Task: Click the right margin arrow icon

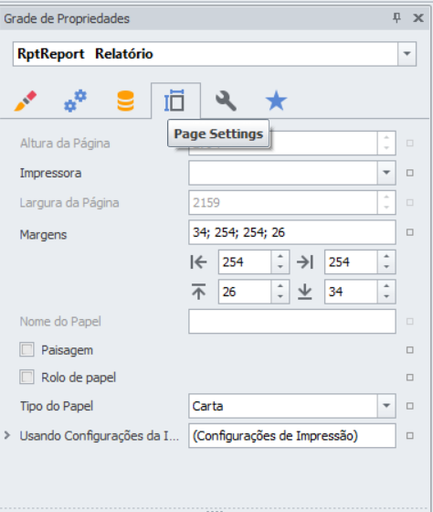Action: 305,261
